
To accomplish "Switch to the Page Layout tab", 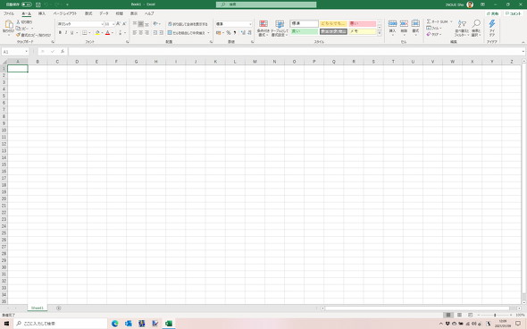I will [x=65, y=13].
